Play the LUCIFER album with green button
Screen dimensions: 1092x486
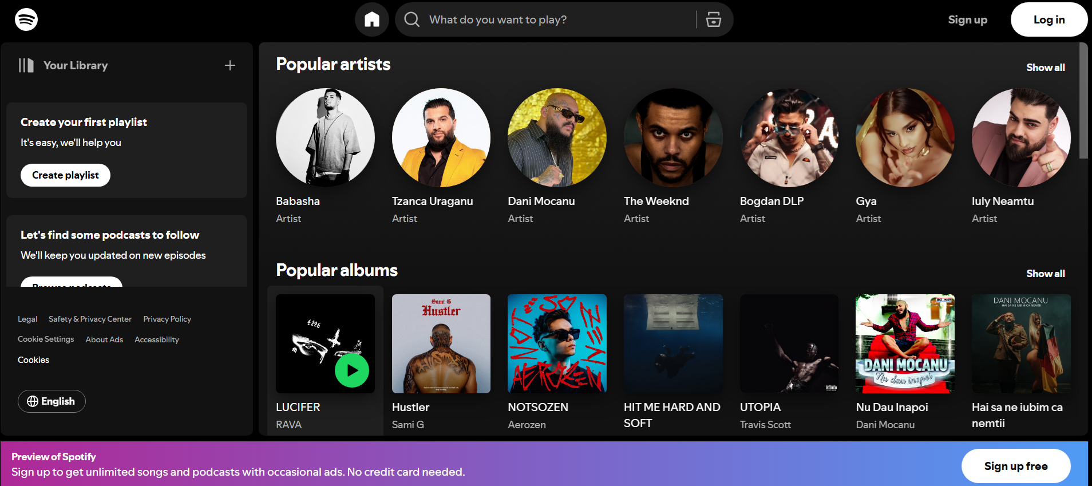pyautogui.click(x=351, y=370)
